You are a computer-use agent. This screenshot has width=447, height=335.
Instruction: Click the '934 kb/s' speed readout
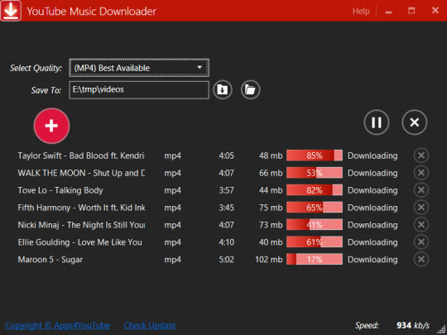point(413,325)
